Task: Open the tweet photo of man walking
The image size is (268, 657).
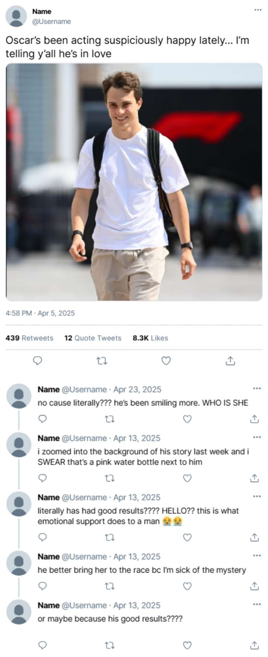Action: (x=134, y=182)
